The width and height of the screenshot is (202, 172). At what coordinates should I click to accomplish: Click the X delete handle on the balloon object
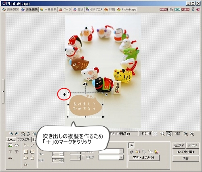(106, 94)
